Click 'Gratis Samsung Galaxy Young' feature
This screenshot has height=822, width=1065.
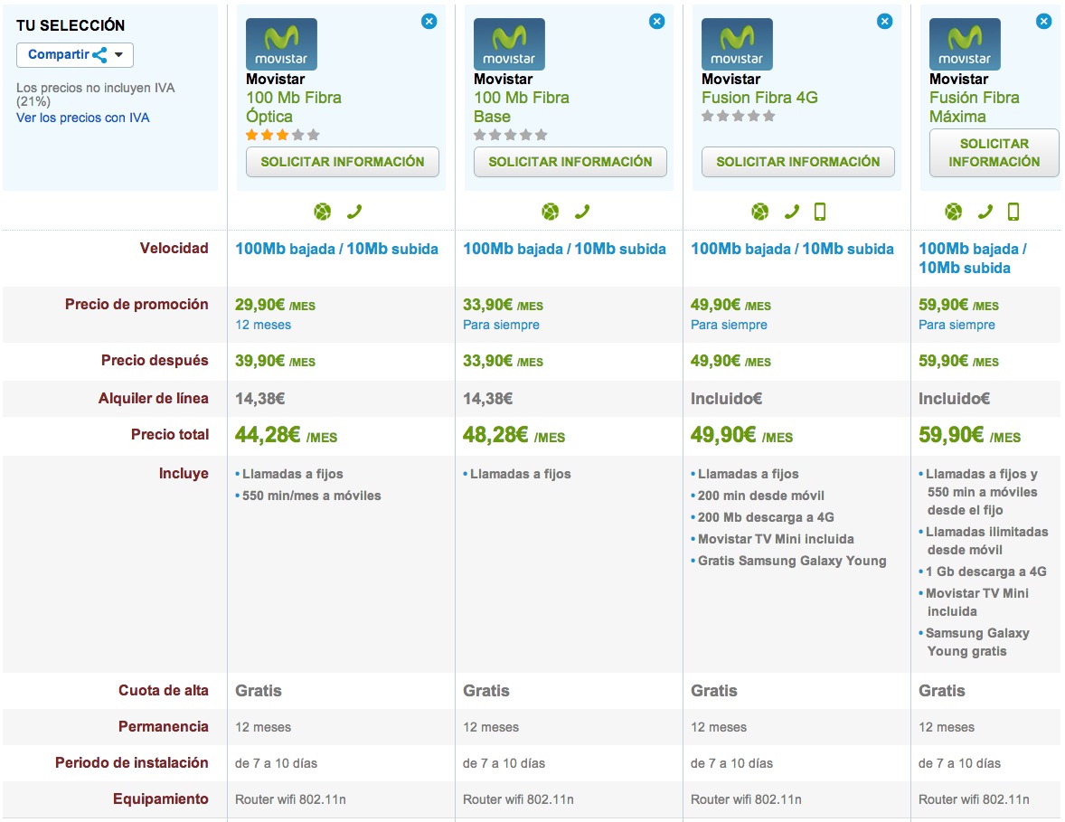pos(791,562)
